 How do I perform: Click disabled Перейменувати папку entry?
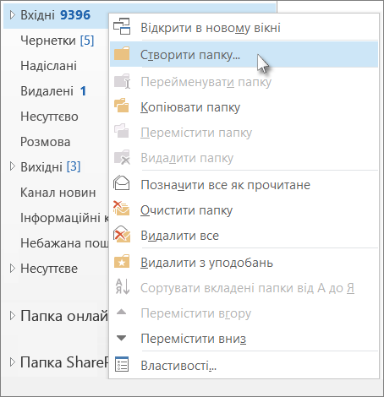244,82
